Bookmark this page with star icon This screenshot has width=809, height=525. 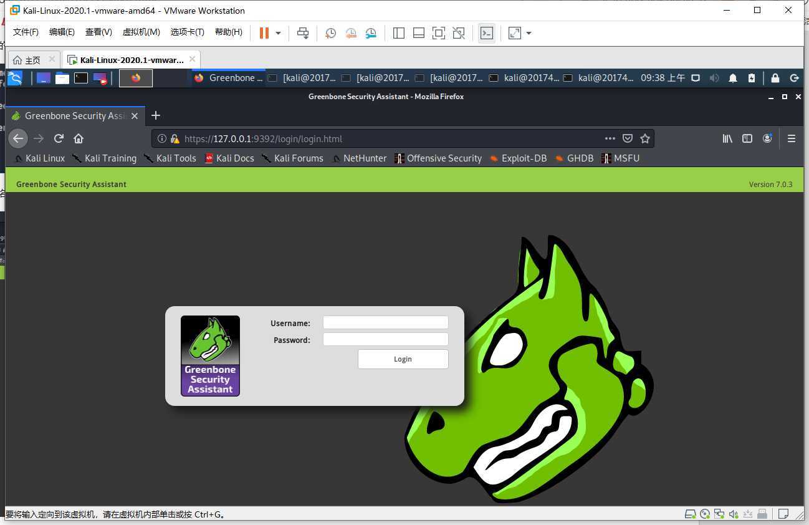pyautogui.click(x=645, y=138)
